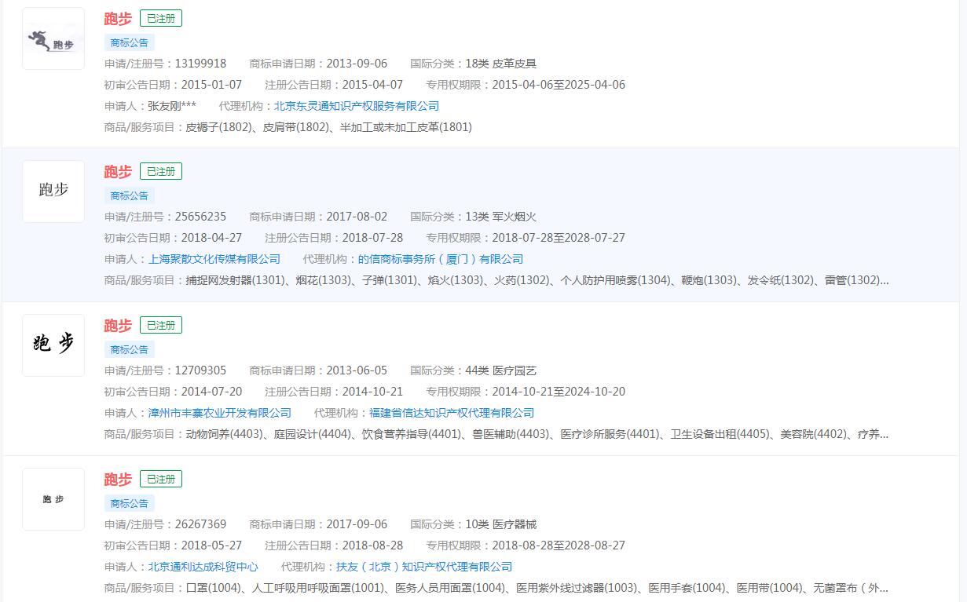This screenshot has height=602, width=967.
Task: Click goods list starting with 口罩(1004)
Action: [x=537, y=588]
